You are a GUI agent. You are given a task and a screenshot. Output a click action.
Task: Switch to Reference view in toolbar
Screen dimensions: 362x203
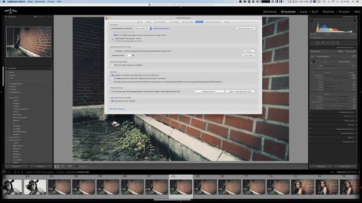click(63, 166)
